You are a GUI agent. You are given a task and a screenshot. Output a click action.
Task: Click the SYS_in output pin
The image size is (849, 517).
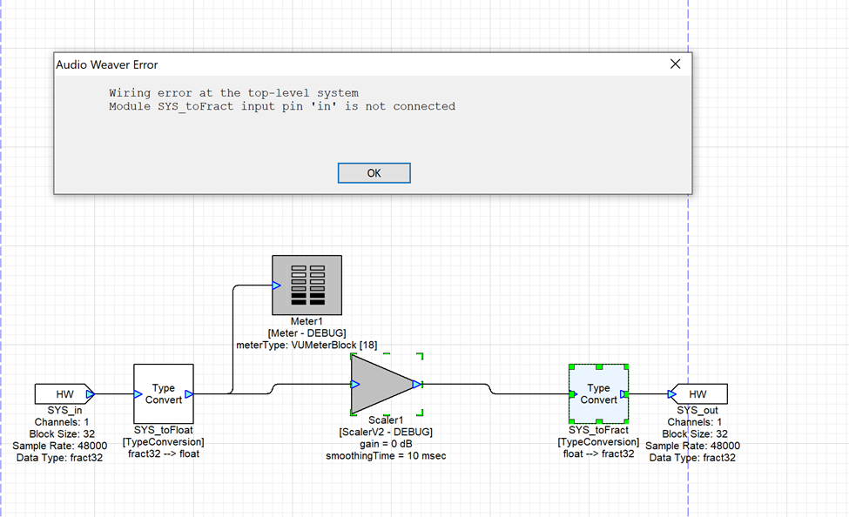[90, 394]
